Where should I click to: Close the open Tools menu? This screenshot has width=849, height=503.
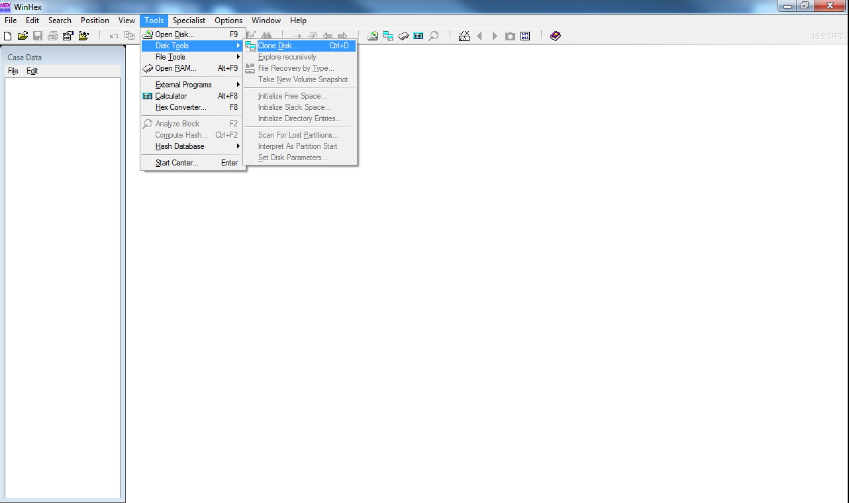(154, 21)
